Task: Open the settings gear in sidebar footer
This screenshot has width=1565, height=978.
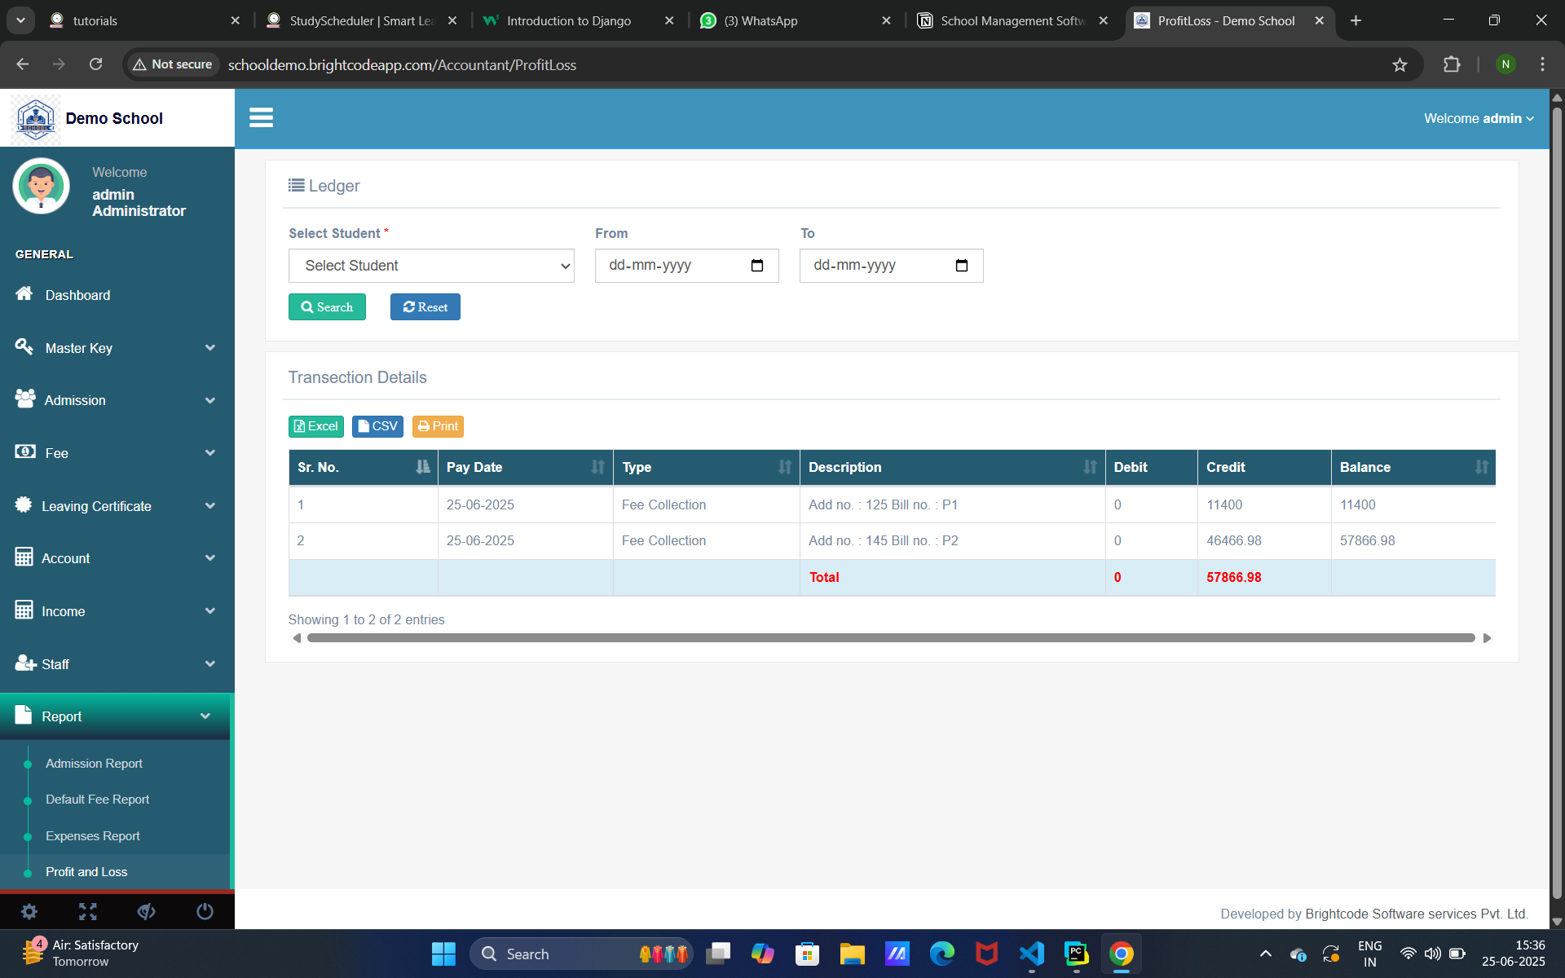Action: 29,911
